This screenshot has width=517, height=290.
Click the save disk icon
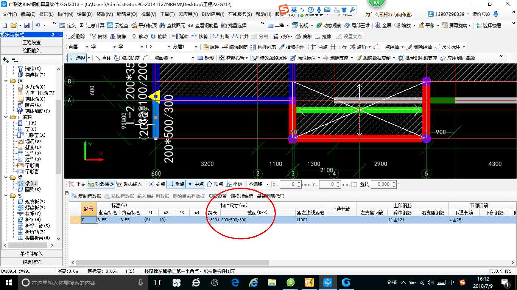tap(27, 25)
